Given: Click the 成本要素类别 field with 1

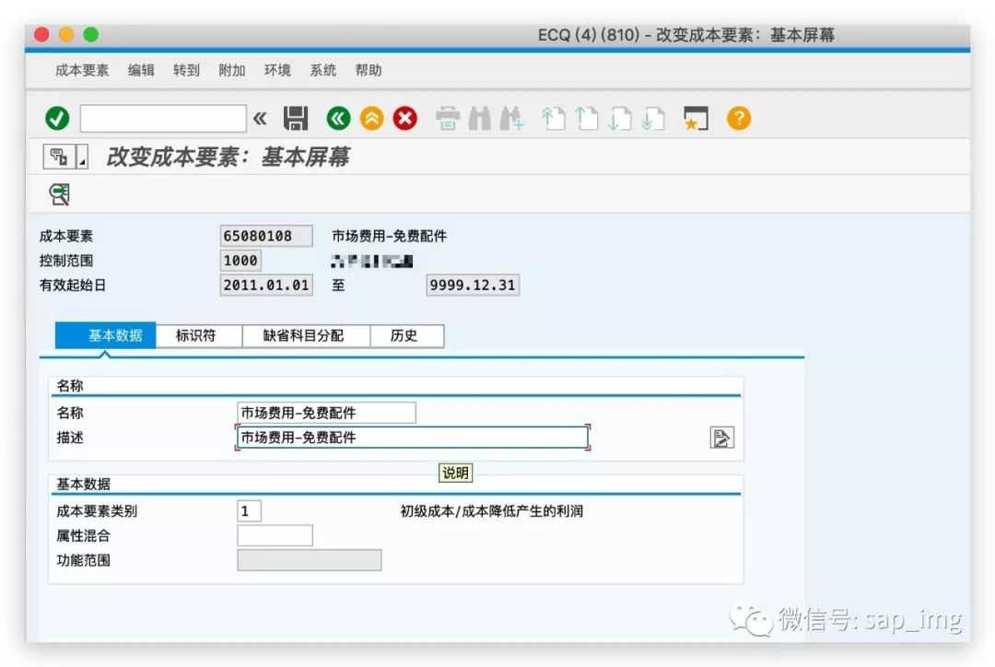Looking at the screenshot, I should [x=249, y=511].
